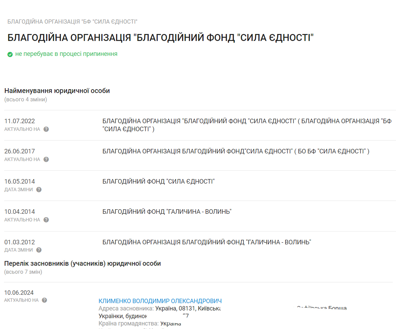
Task: Click help icon beside the 26.06.2017 entry
Action: pos(46,159)
